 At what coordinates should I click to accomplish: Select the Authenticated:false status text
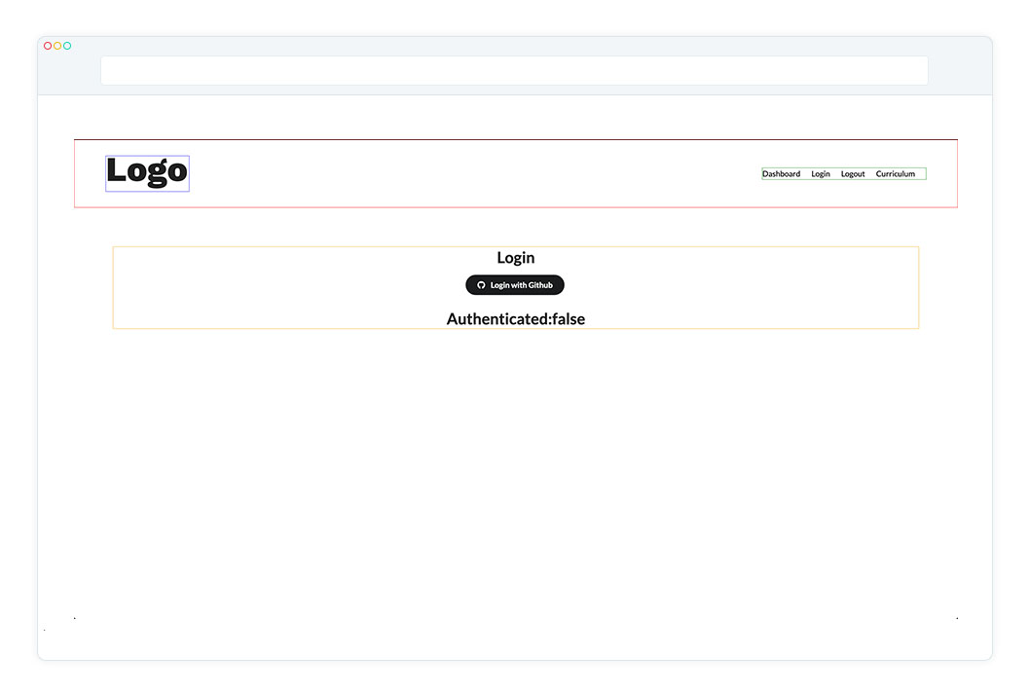click(x=516, y=318)
